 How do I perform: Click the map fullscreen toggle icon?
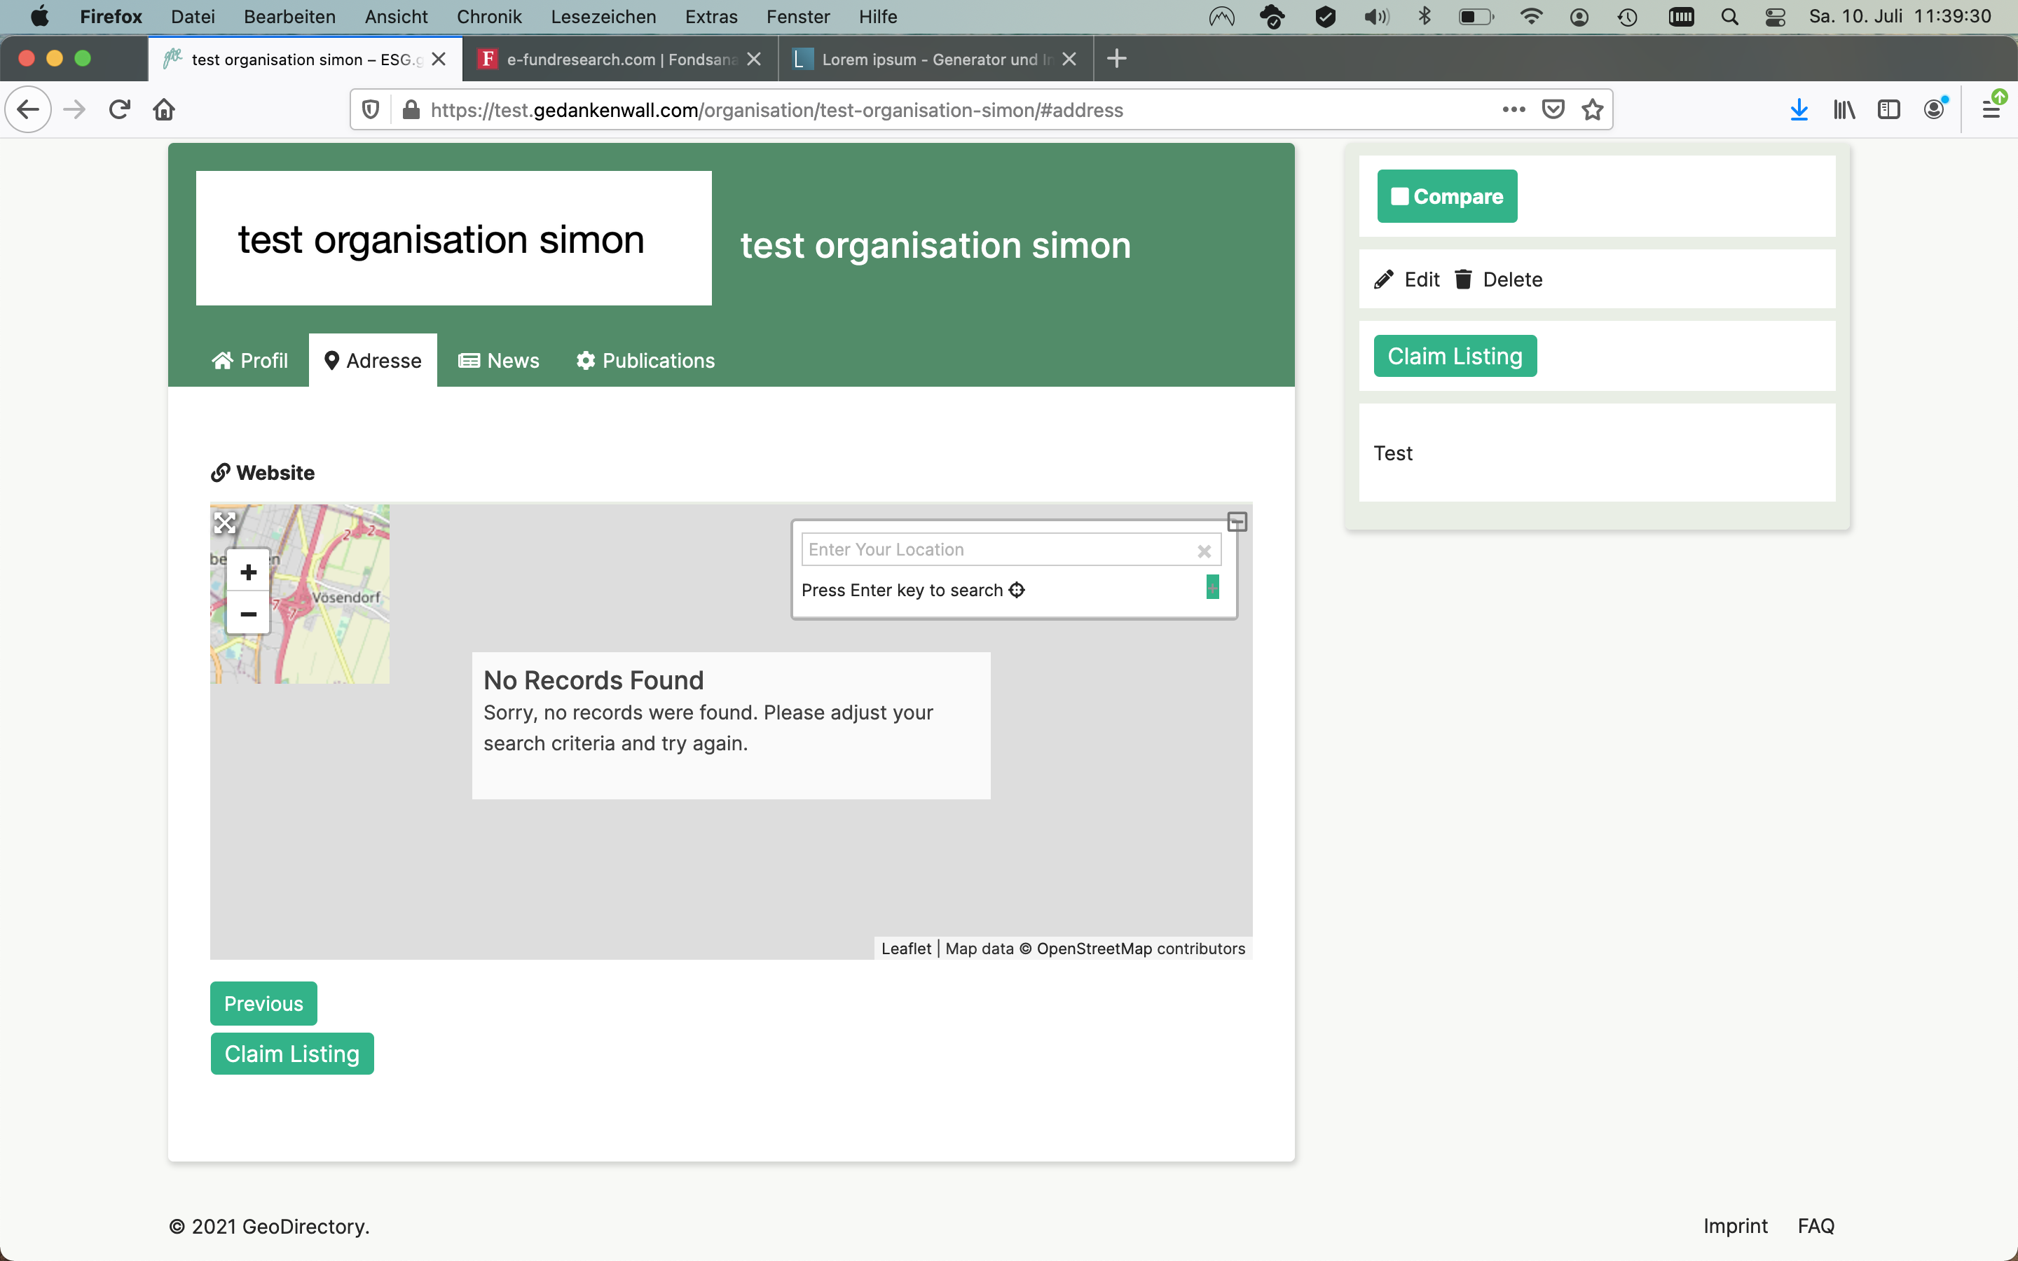pos(224,523)
